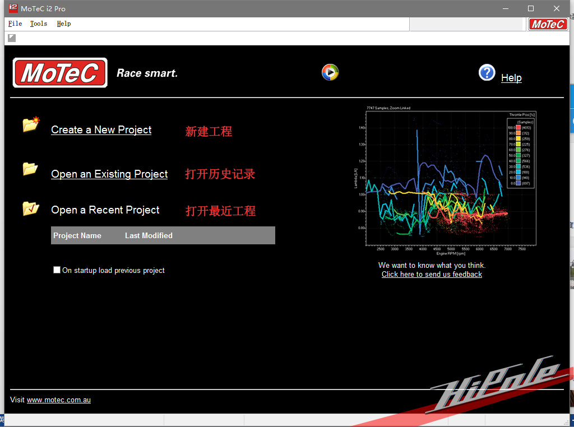Open the Help menu in the menu bar
Image resolution: width=574 pixels, height=427 pixels.
click(64, 24)
